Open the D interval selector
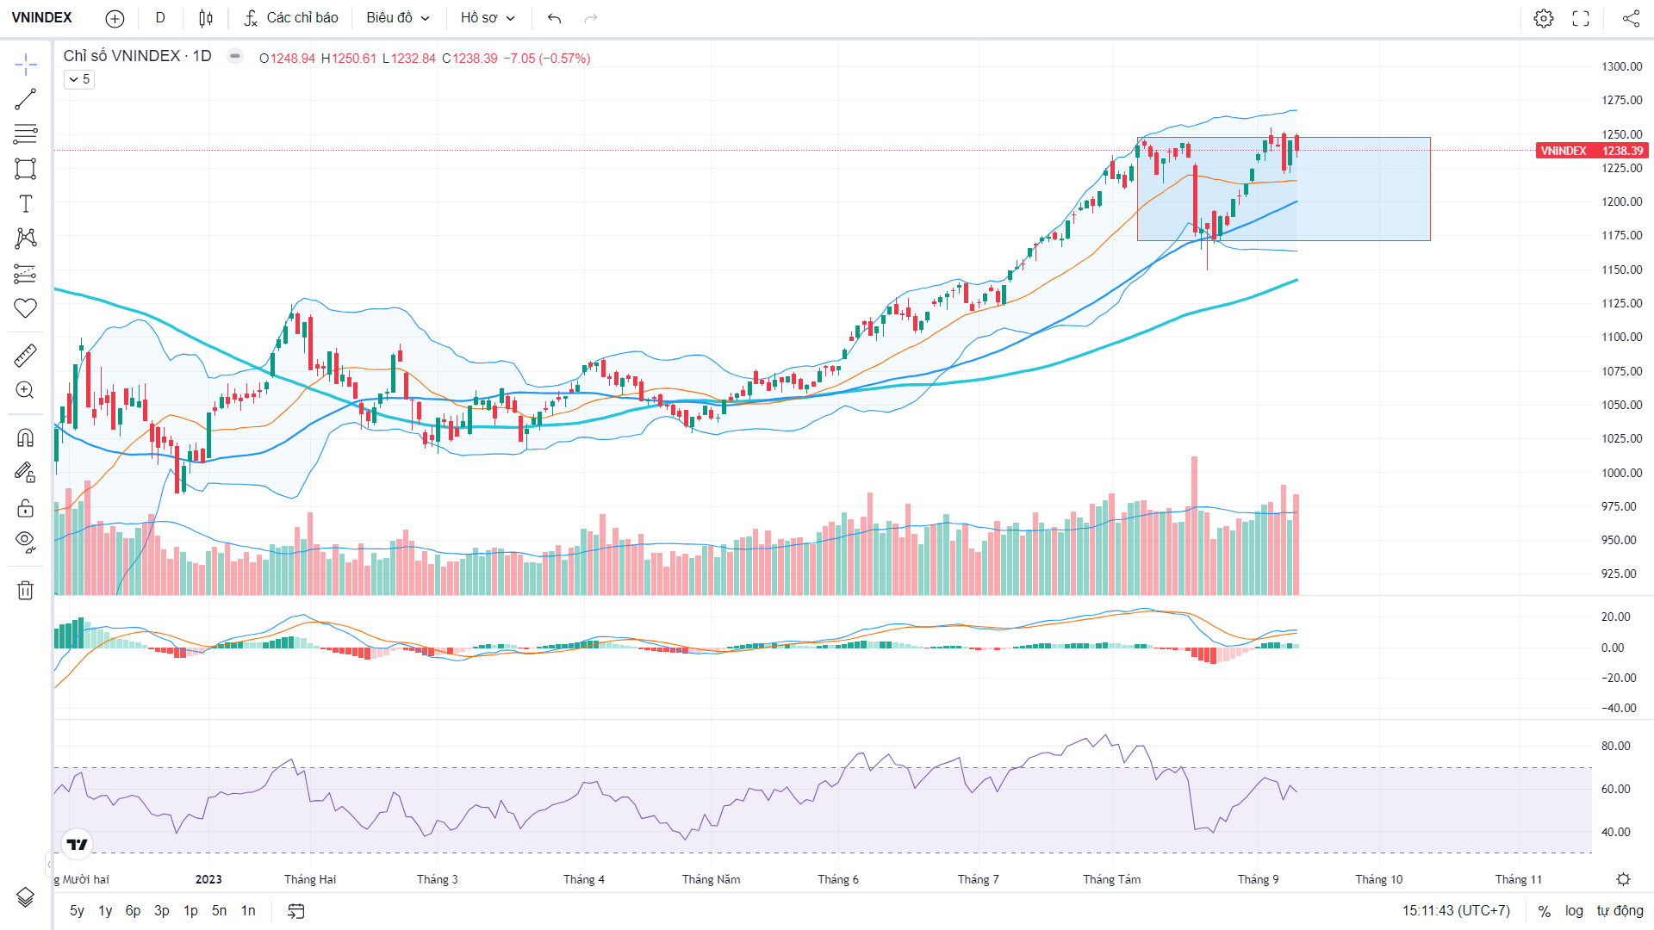The width and height of the screenshot is (1654, 930). coord(160,18)
